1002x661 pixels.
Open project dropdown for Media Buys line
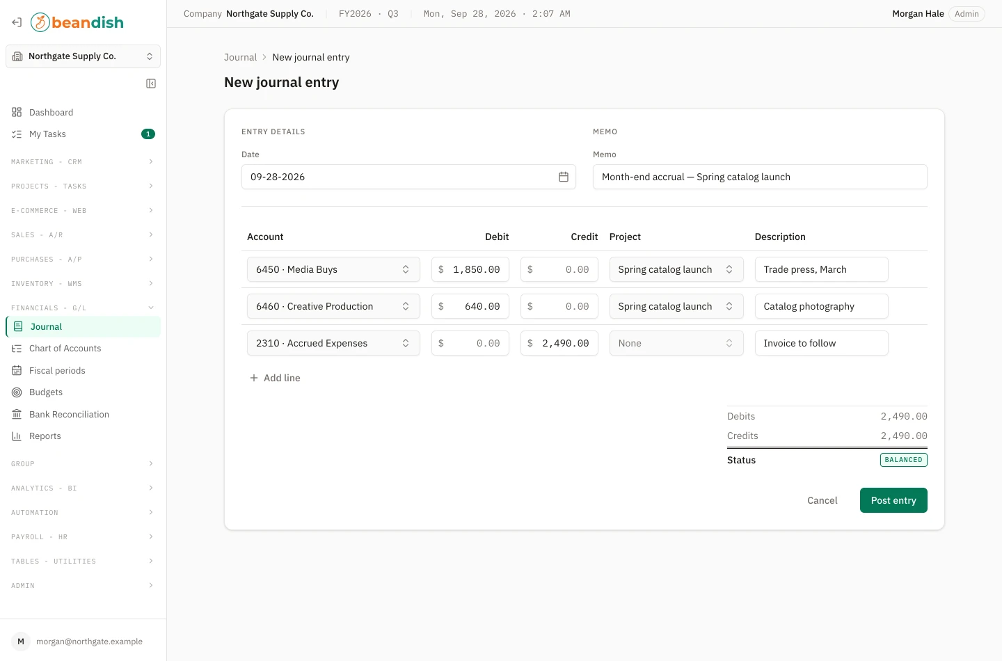point(676,269)
